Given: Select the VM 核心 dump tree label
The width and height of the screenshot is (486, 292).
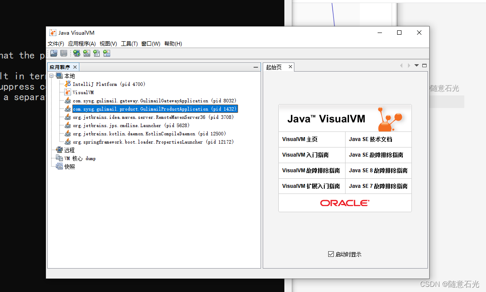Looking at the screenshot, I should coord(80,158).
